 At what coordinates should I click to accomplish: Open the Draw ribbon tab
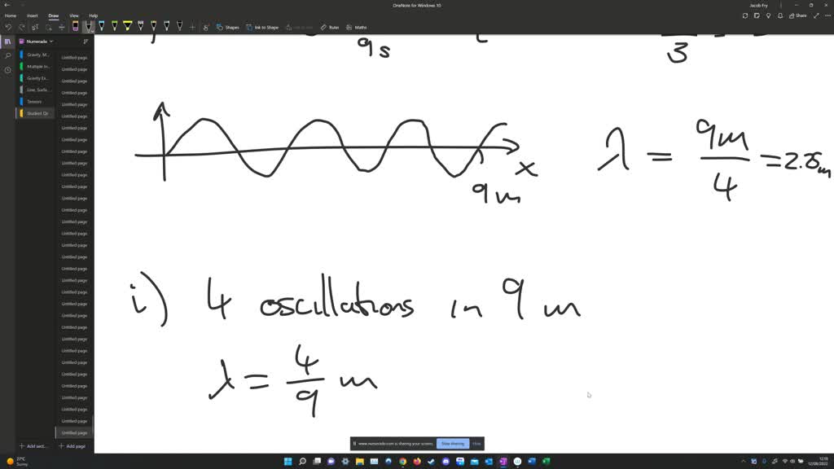pyautogui.click(x=54, y=16)
